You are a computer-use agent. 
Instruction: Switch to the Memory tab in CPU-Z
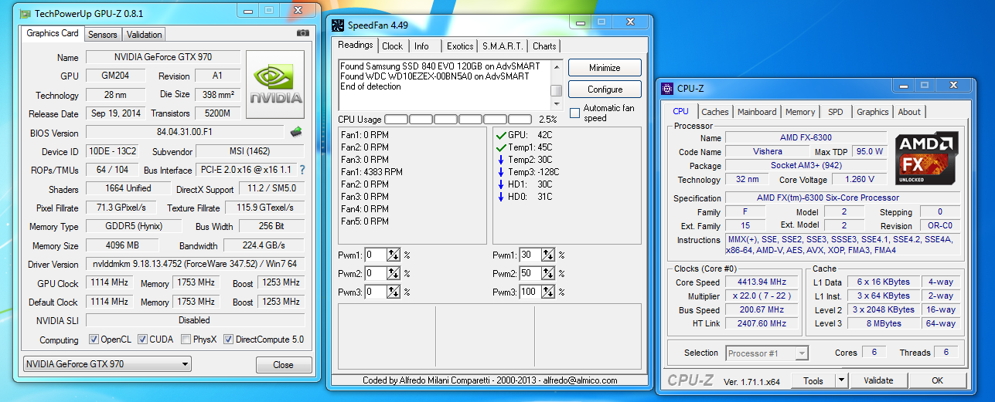(x=800, y=112)
